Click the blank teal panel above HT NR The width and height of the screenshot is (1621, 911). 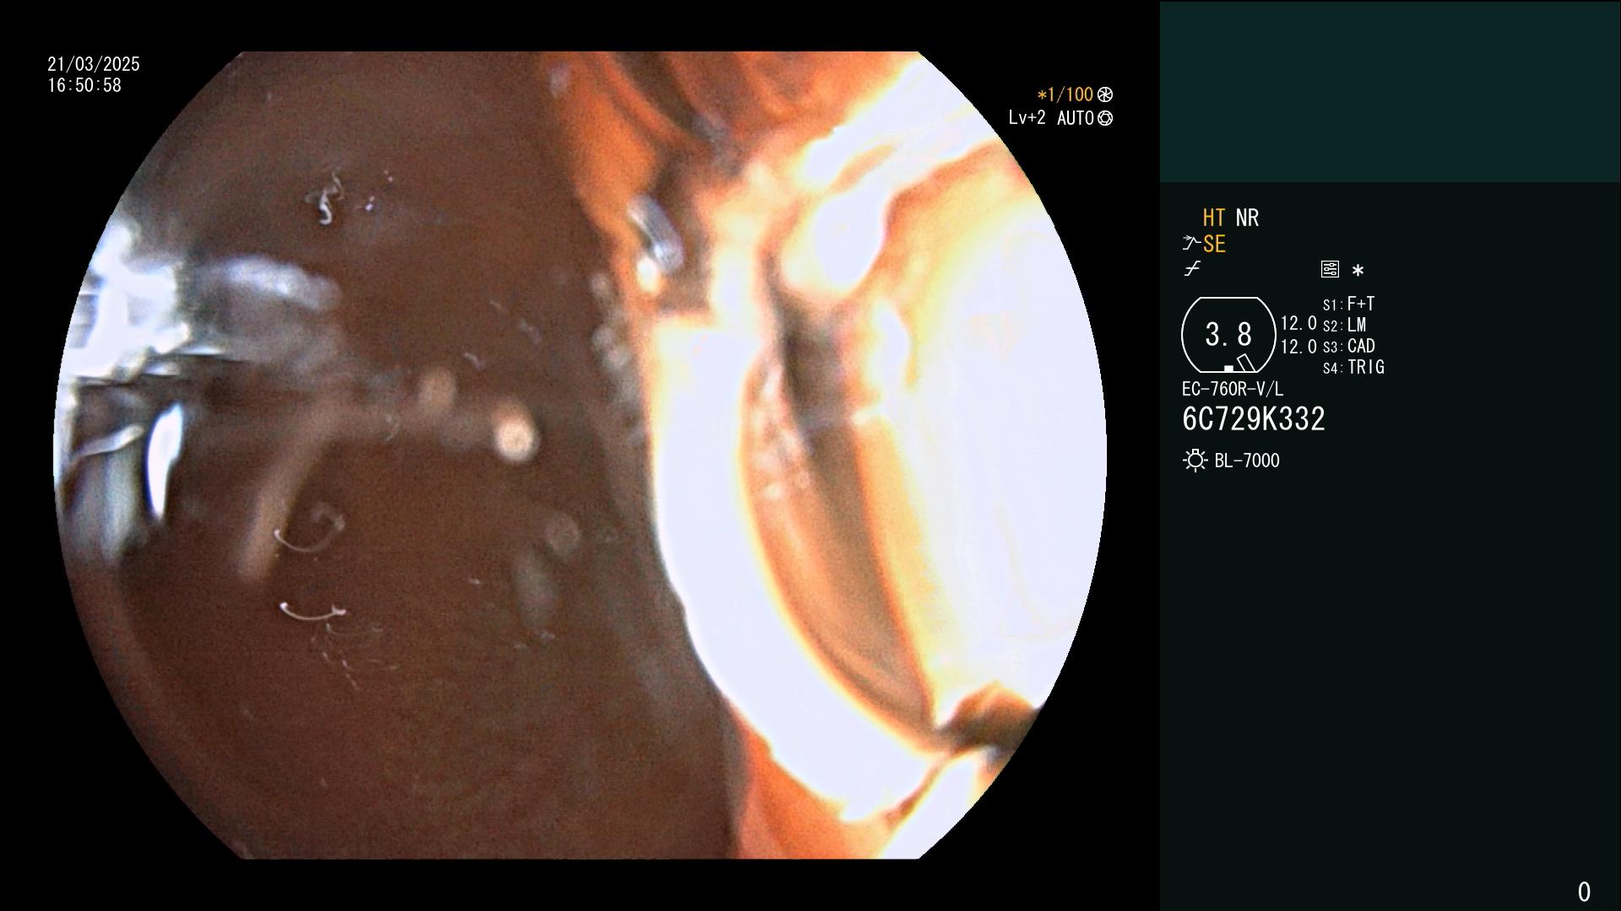(1391, 91)
